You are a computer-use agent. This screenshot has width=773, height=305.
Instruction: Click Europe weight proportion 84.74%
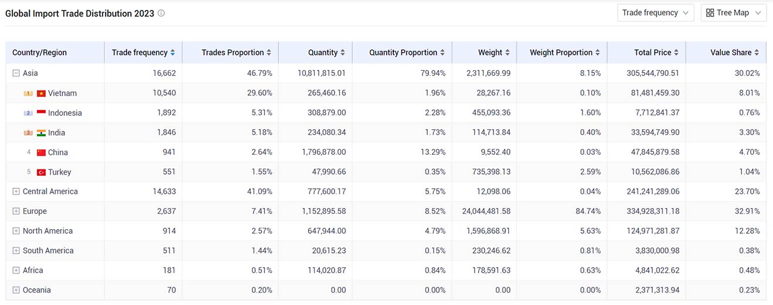pyautogui.click(x=588, y=212)
